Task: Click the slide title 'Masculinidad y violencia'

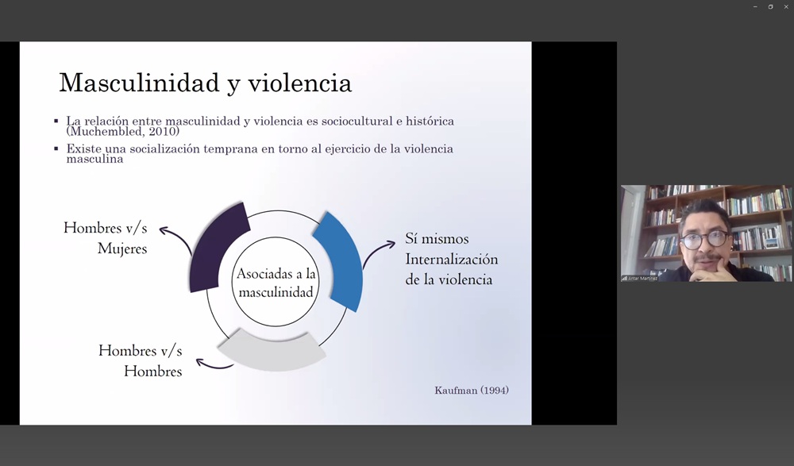Action: 205,83
